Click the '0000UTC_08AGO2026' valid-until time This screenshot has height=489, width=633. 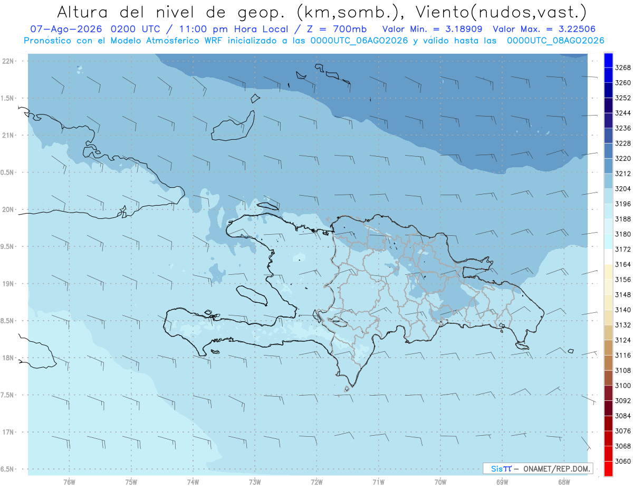pos(555,41)
